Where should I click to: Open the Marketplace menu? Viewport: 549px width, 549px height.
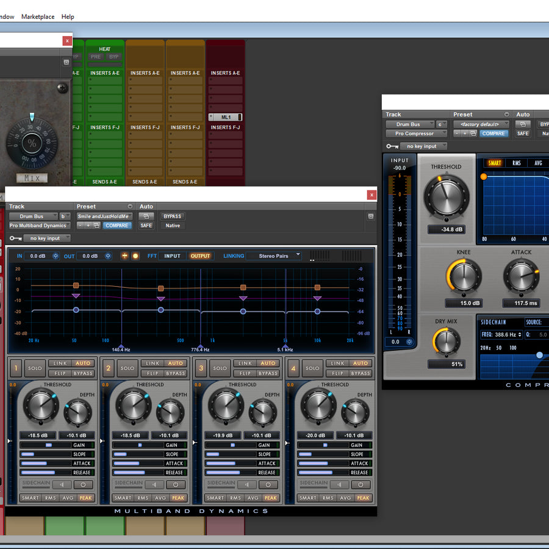tap(38, 16)
